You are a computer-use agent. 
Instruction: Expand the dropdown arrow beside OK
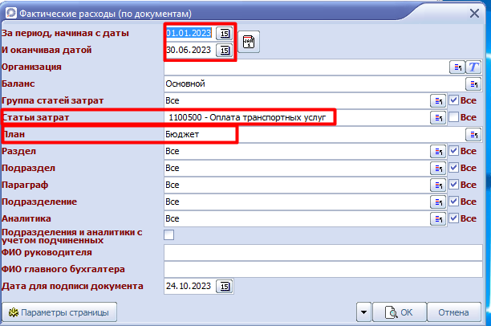tap(365, 312)
